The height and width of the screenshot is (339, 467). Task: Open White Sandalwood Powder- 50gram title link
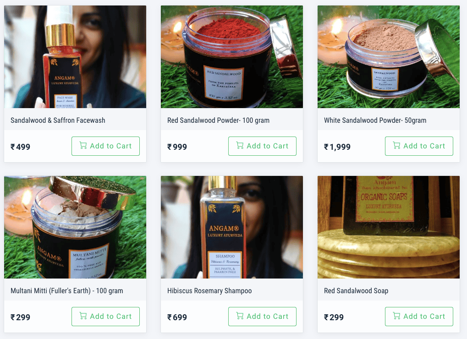click(375, 120)
